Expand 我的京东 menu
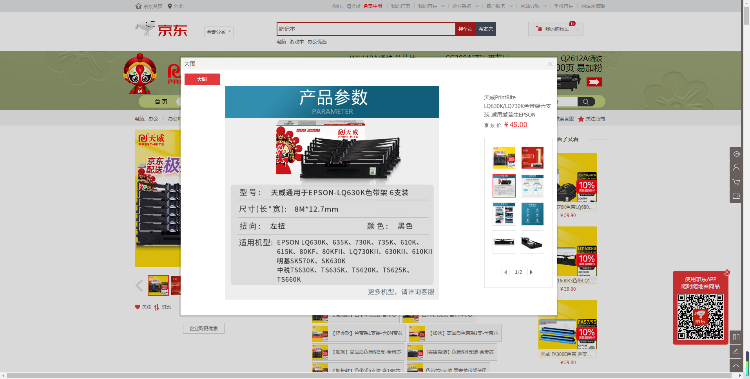Screen dimensions: 750x379 (x=431, y=6)
